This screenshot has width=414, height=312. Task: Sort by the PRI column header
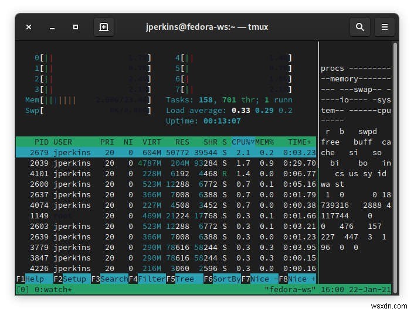click(x=107, y=142)
